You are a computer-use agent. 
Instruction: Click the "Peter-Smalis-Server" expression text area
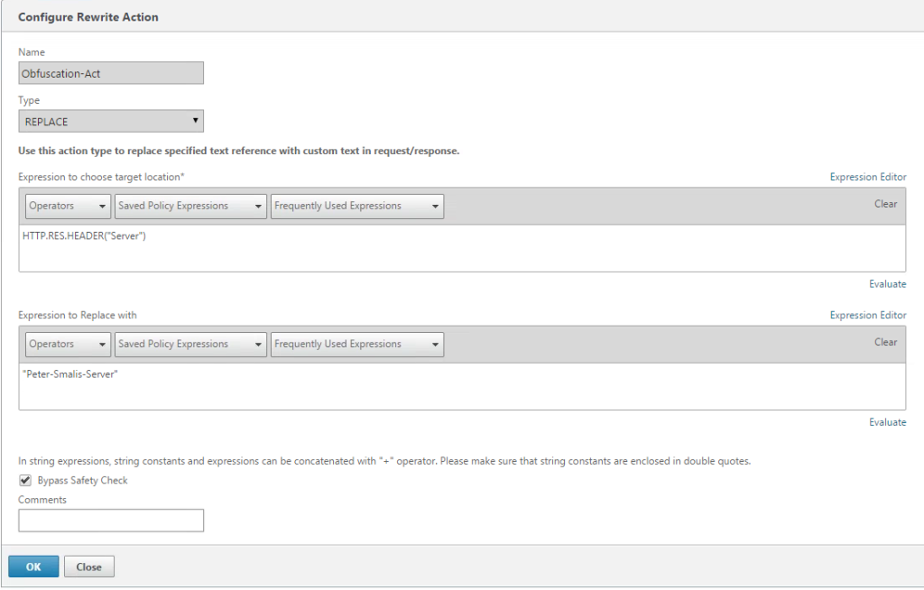tap(462, 387)
